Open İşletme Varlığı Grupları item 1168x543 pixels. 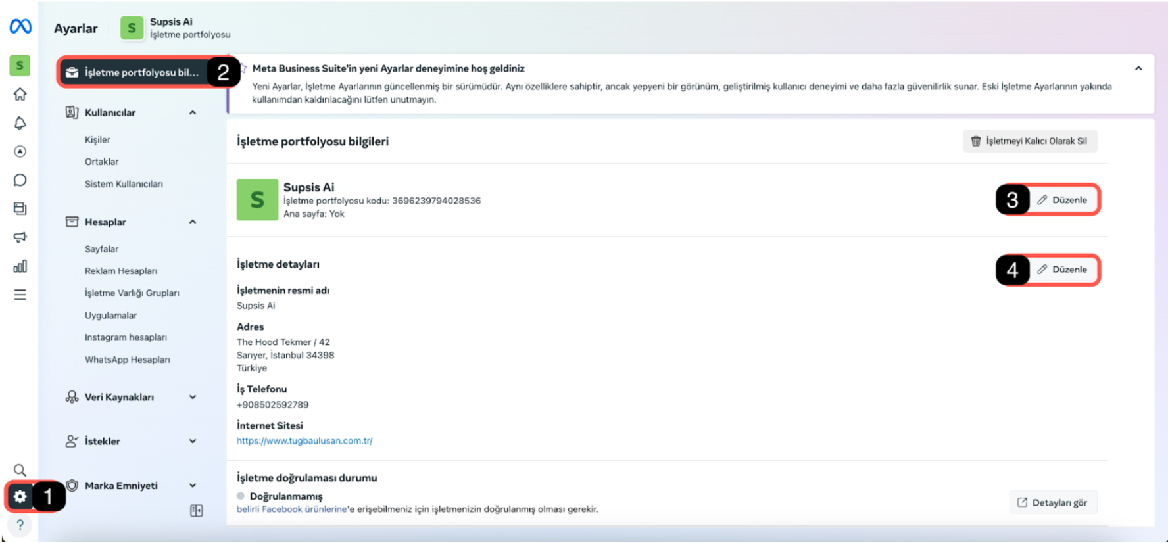coord(132,293)
